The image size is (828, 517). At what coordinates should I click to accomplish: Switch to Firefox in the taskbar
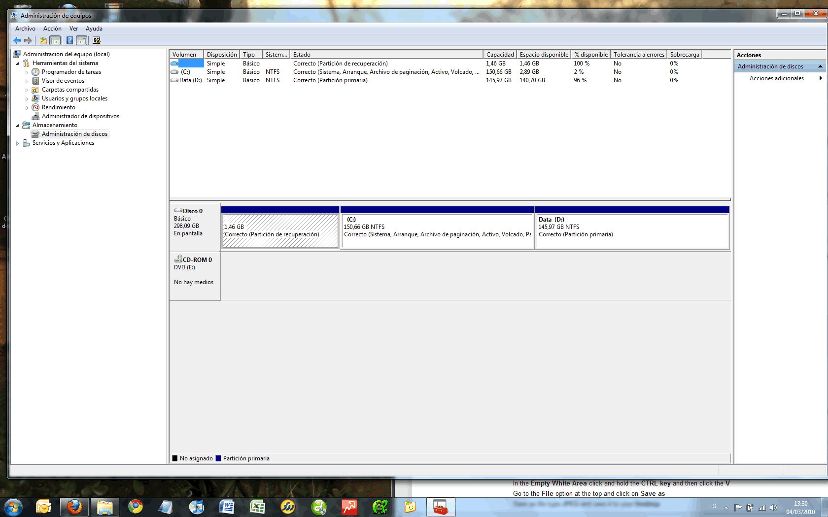[74, 507]
